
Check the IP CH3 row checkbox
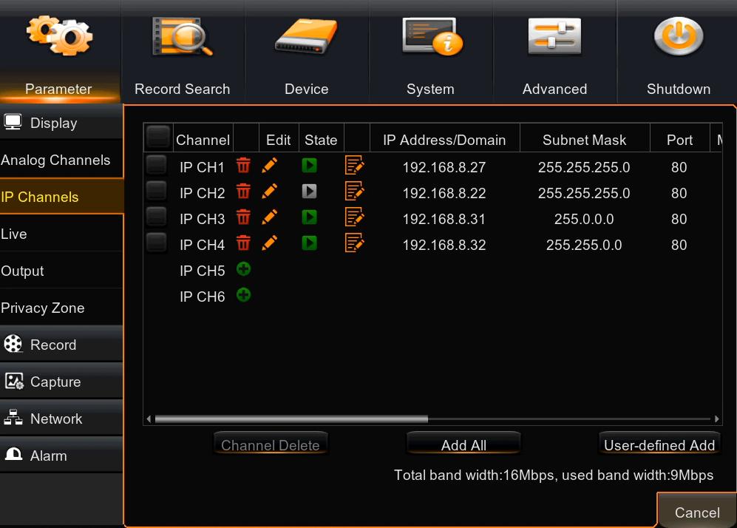[156, 217]
